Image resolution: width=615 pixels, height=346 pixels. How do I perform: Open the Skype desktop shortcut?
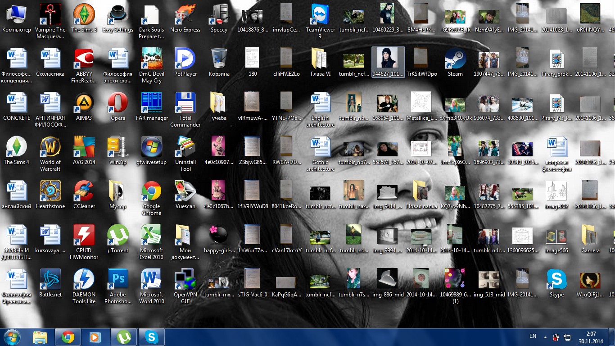pyautogui.click(x=556, y=280)
